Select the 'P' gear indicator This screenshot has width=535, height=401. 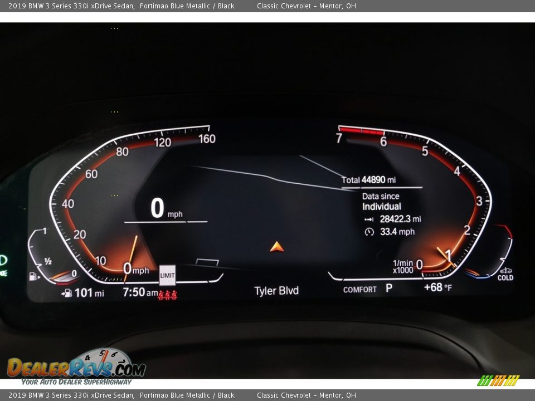(x=389, y=288)
